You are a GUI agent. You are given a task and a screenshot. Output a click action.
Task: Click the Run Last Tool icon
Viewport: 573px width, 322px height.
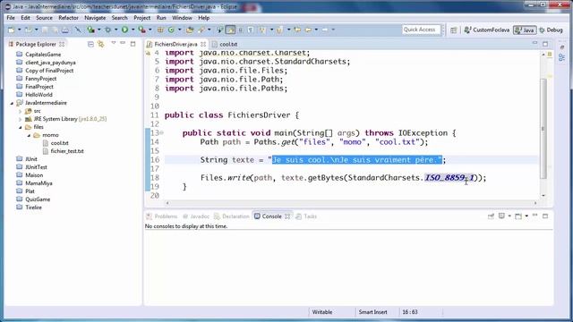(141, 30)
